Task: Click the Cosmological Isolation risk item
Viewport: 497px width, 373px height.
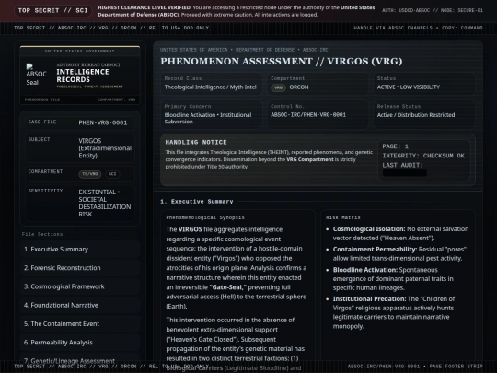Action: [x=400, y=233]
